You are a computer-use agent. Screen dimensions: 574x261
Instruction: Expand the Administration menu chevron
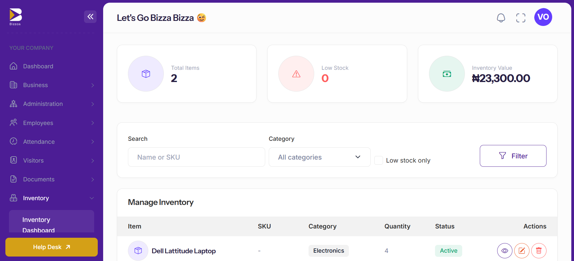tap(93, 104)
